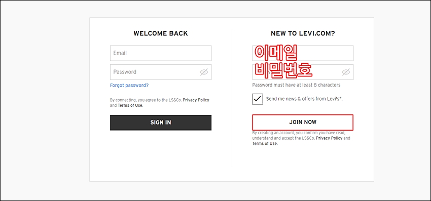
Task: Focus the Password field under WELCOME BACK
Action: tap(161, 72)
